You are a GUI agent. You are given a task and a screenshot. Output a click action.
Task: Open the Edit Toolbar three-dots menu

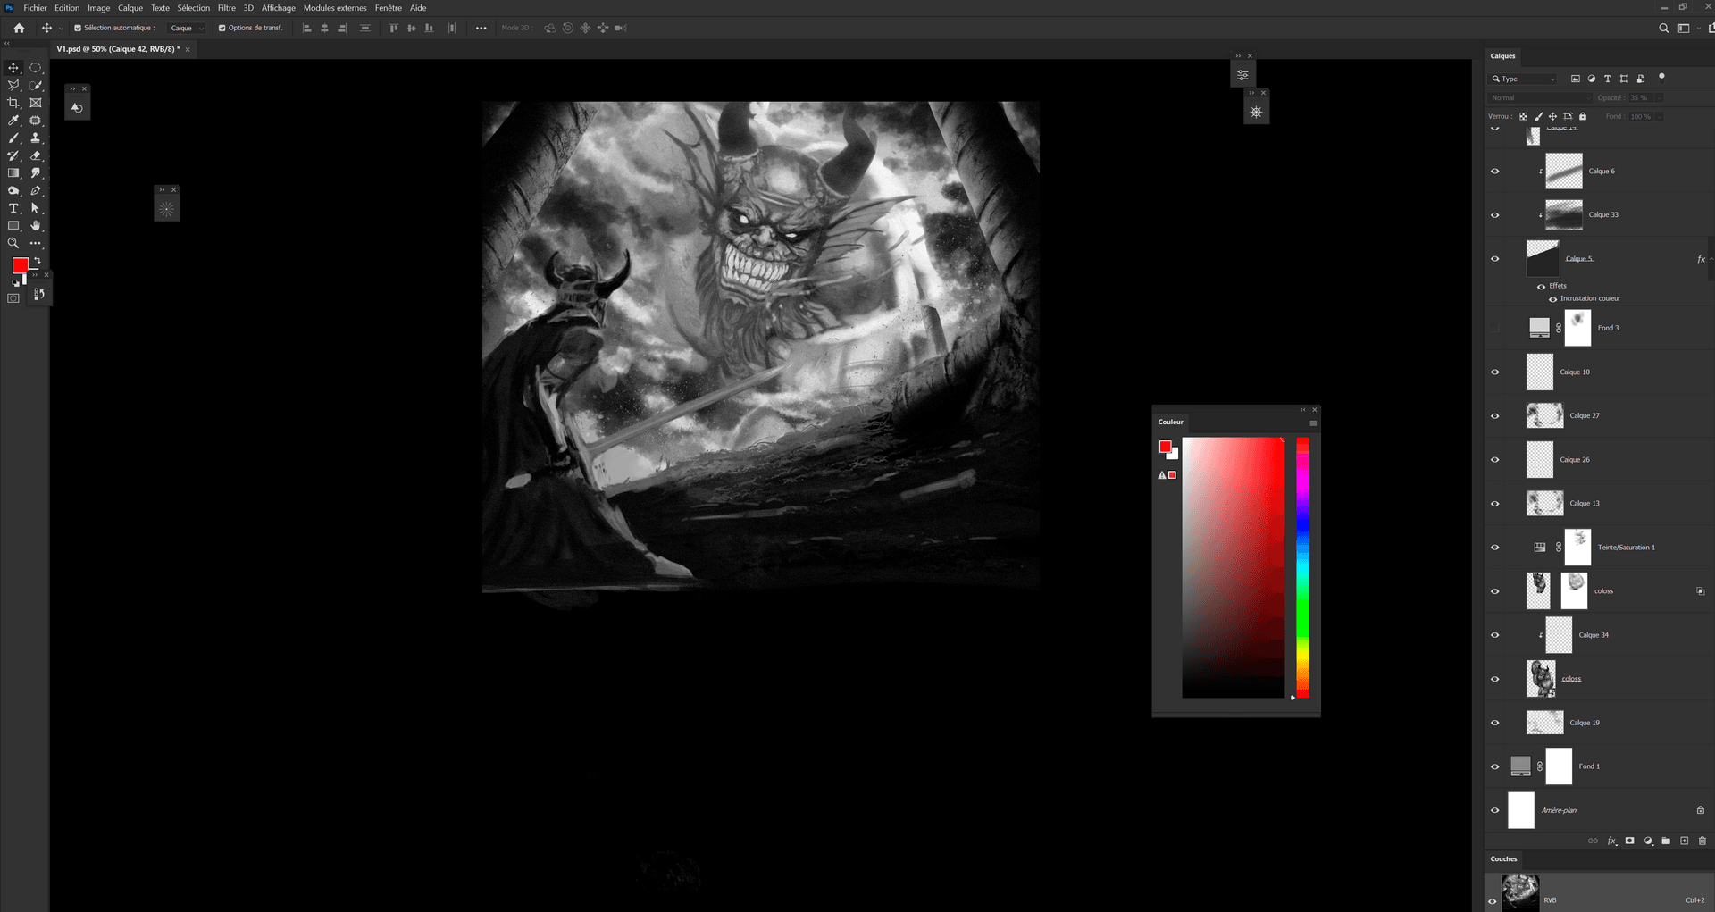[x=36, y=243]
